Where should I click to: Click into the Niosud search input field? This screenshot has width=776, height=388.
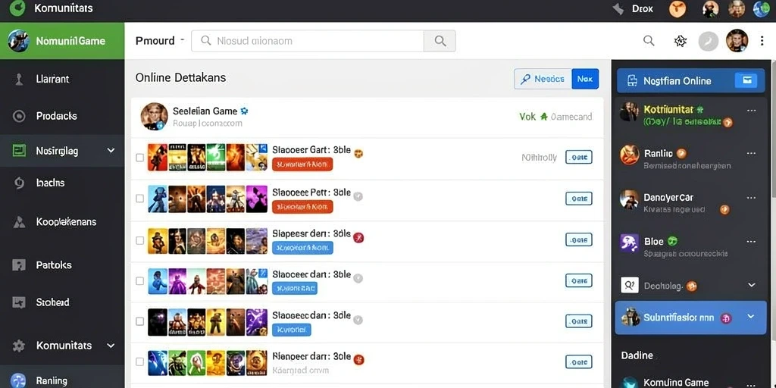pyautogui.click(x=308, y=41)
